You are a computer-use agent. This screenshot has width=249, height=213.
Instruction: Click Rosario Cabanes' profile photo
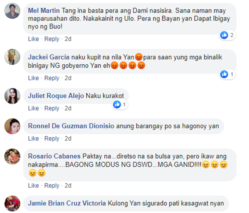[x=12, y=156]
